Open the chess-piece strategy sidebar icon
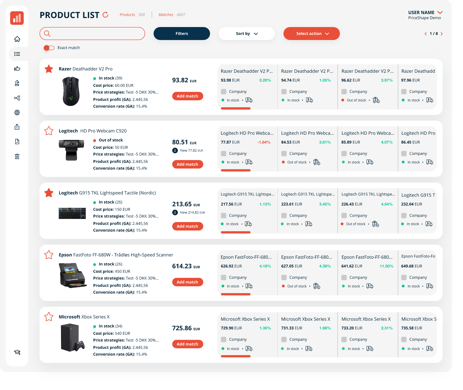 [x=17, y=83]
